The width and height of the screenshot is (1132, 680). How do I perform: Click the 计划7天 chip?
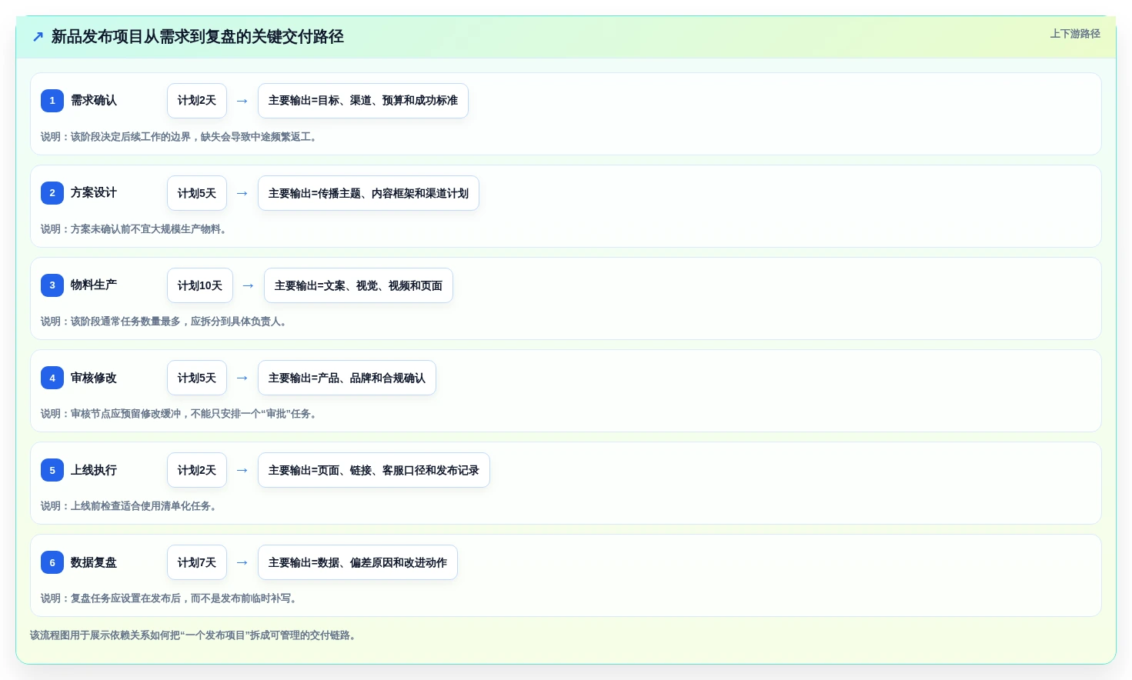pyautogui.click(x=197, y=562)
